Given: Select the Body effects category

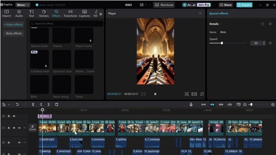Looking at the screenshot, I should pyautogui.click(x=14, y=33).
